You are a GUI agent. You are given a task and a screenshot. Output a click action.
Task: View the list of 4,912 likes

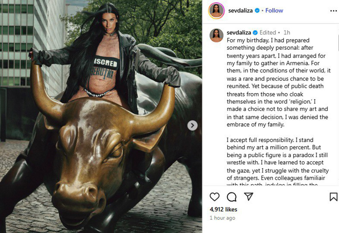point(223,209)
